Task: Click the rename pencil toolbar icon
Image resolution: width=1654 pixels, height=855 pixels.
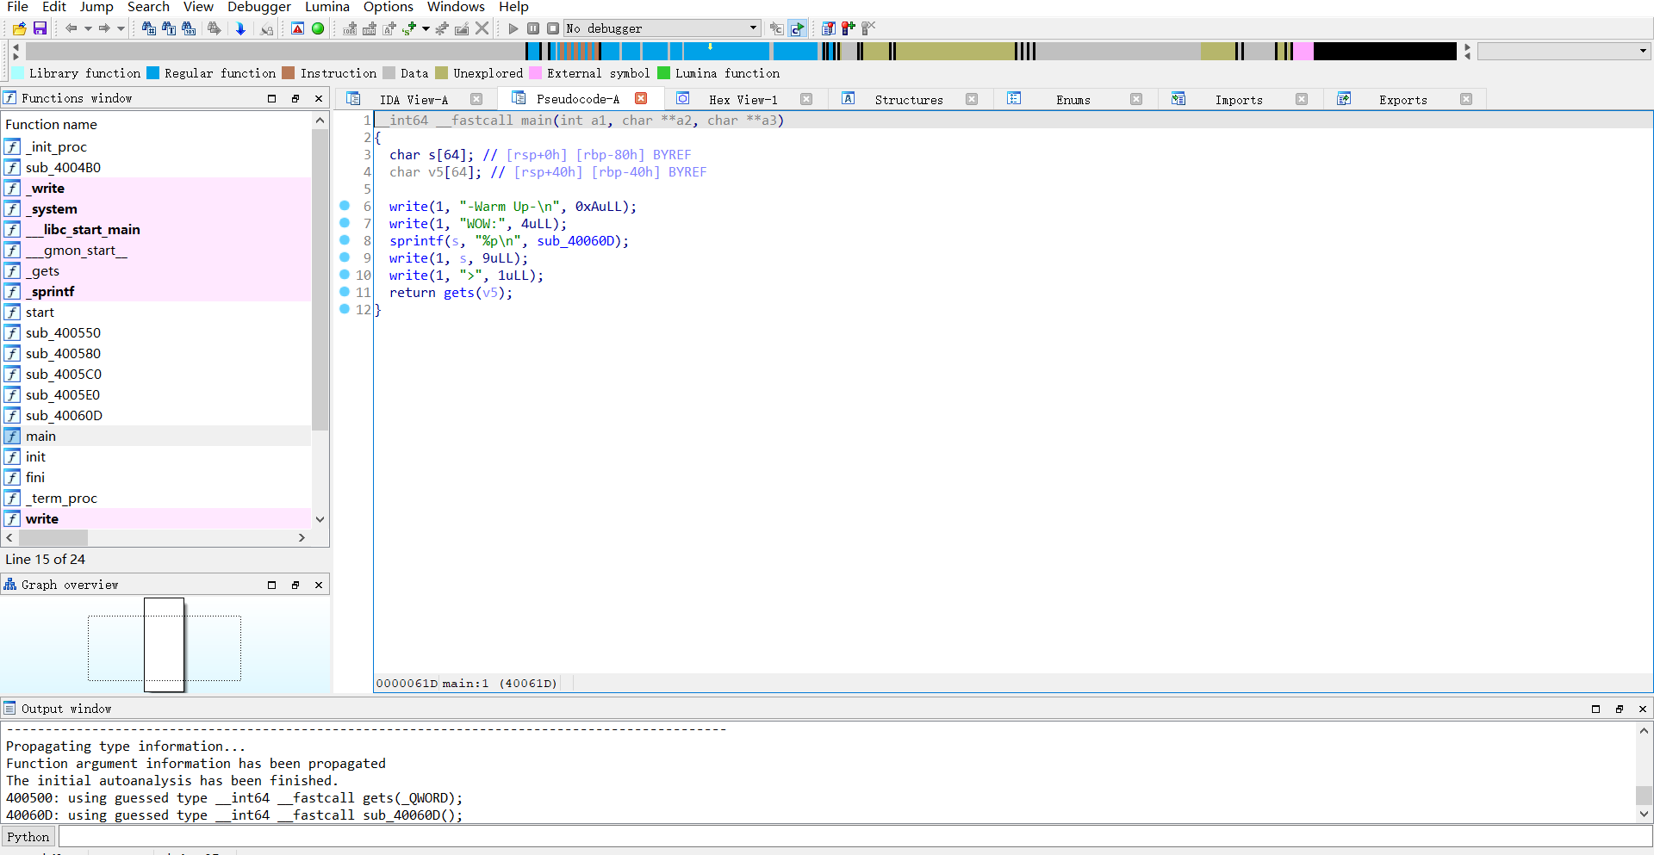Action: 462,28
